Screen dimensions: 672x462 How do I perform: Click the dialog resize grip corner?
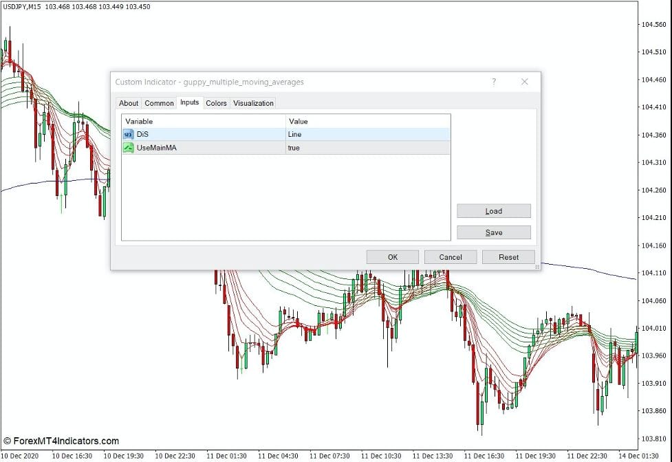pos(537,267)
